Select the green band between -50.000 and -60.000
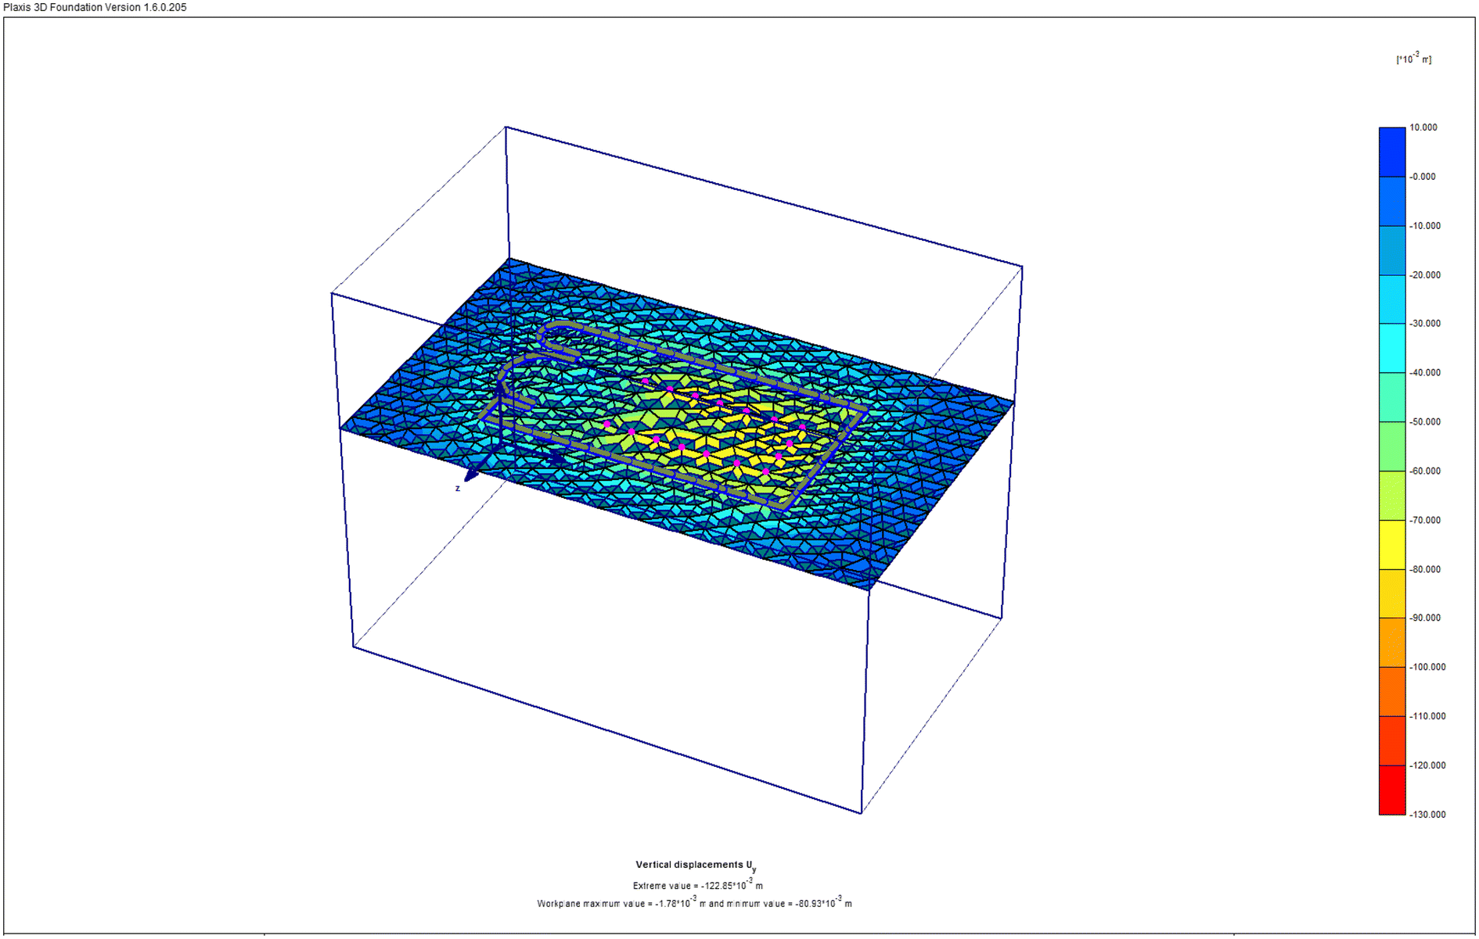The height and width of the screenshot is (939, 1479). click(x=1392, y=446)
